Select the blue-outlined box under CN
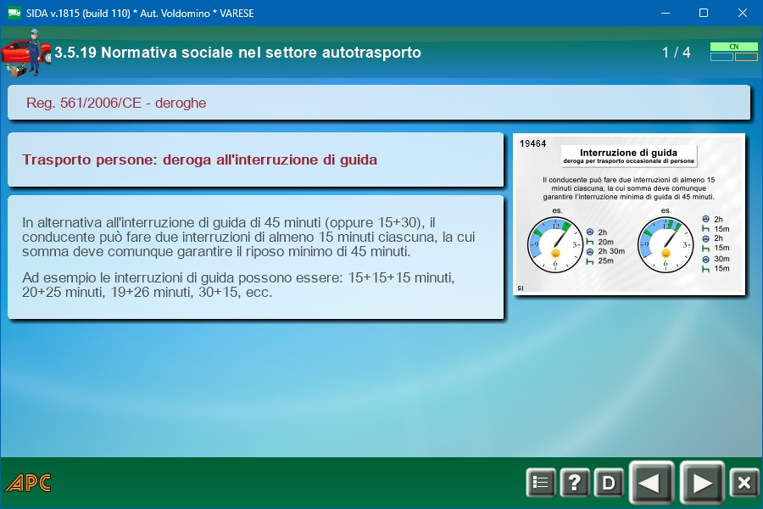The width and height of the screenshot is (763, 509). tap(721, 58)
